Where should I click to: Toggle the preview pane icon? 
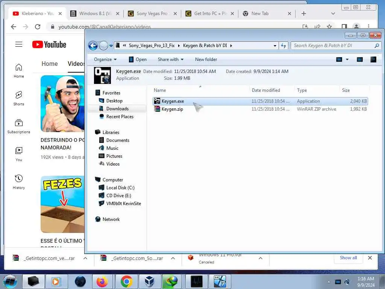(x=360, y=59)
